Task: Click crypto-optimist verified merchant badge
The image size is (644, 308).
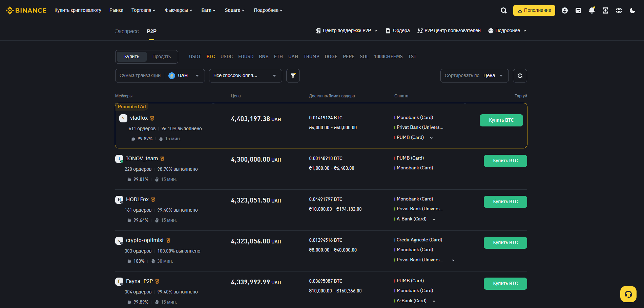Action: click(x=168, y=241)
